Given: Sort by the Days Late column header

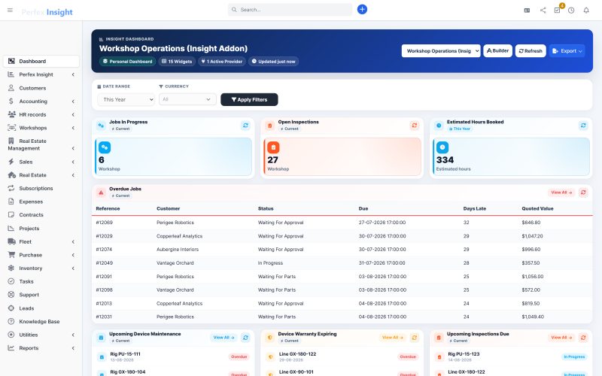Looking at the screenshot, I should (x=475, y=209).
